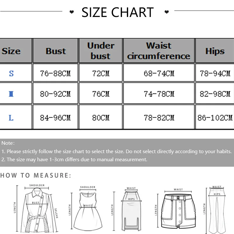Click the 86-102CM hips cell

[x=215, y=118]
